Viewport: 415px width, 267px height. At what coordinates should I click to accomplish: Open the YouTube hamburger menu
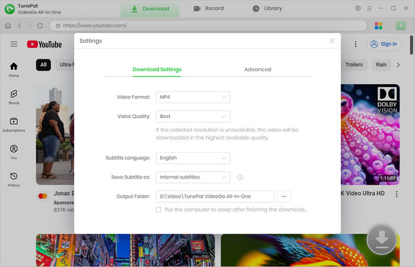14,44
